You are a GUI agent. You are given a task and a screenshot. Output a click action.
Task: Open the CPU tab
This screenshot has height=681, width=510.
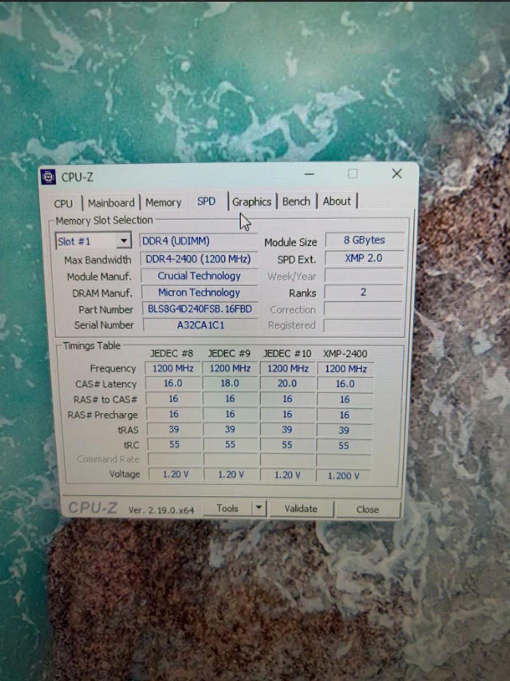point(63,203)
